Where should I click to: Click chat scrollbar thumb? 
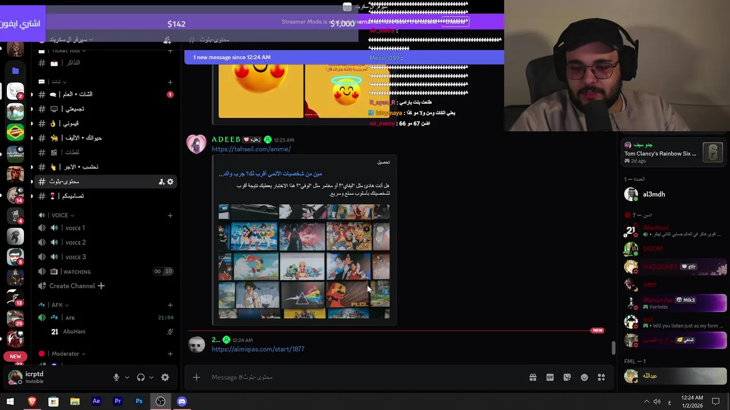(x=614, y=347)
